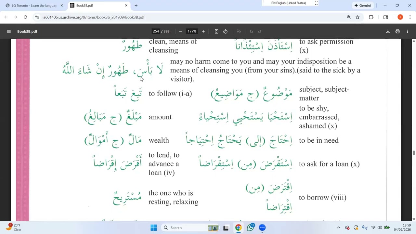Click 'to ask permission' text
The height and width of the screenshot is (234, 416).
coord(326,46)
